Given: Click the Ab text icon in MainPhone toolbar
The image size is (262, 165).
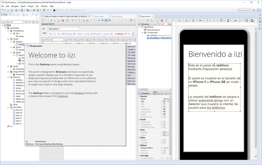Looking at the screenshot, I should [x=235, y=20].
